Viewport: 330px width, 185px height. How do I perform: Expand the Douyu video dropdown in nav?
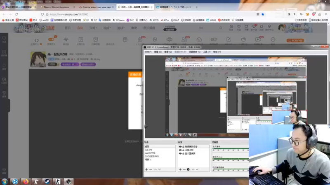(x=107, y=28)
